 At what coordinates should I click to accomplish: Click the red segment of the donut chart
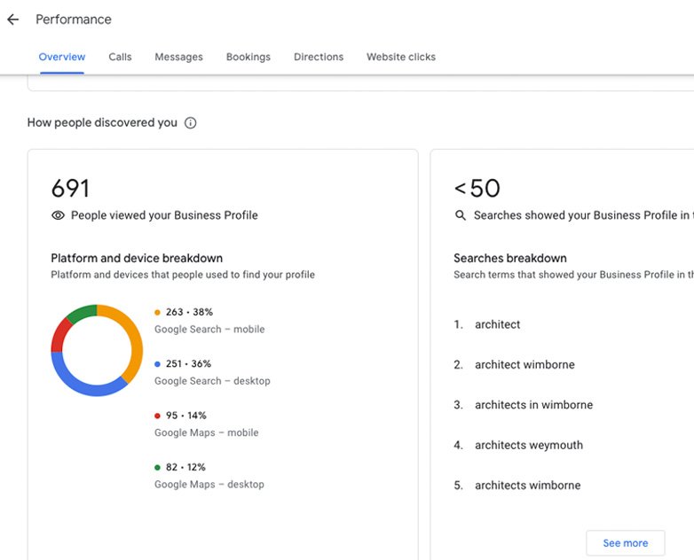60,336
